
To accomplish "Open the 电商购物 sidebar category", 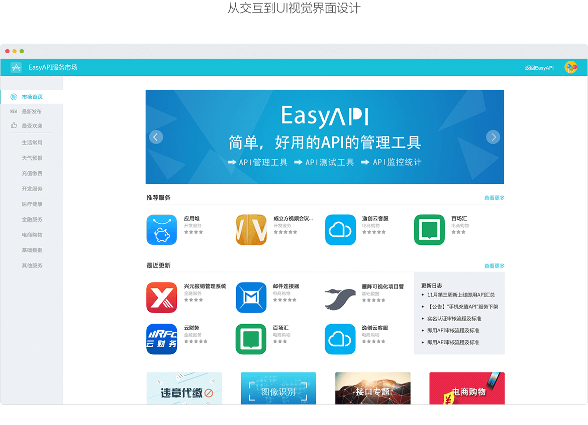I will pyautogui.click(x=32, y=235).
